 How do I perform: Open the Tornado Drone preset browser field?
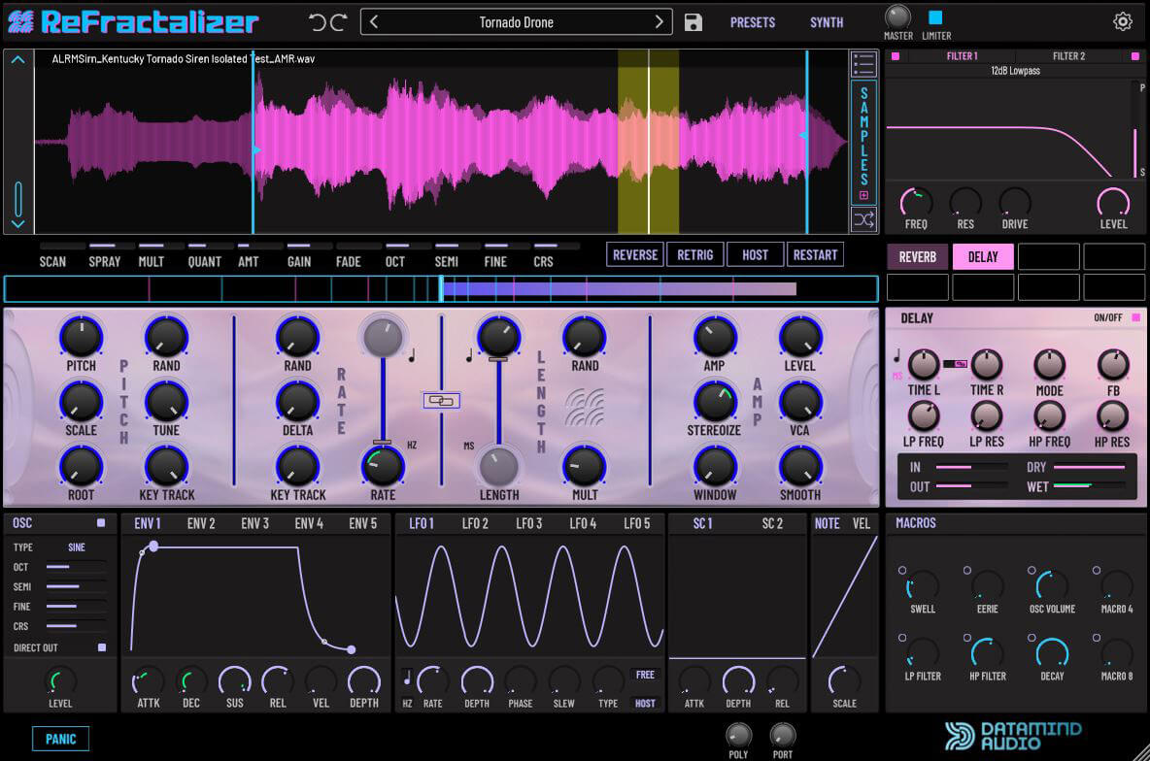pyautogui.click(x=516, y=21)
